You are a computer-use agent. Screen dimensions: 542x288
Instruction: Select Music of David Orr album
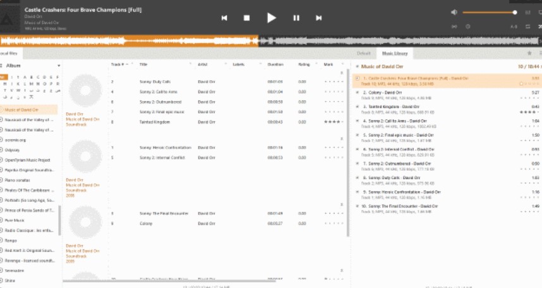29,110
